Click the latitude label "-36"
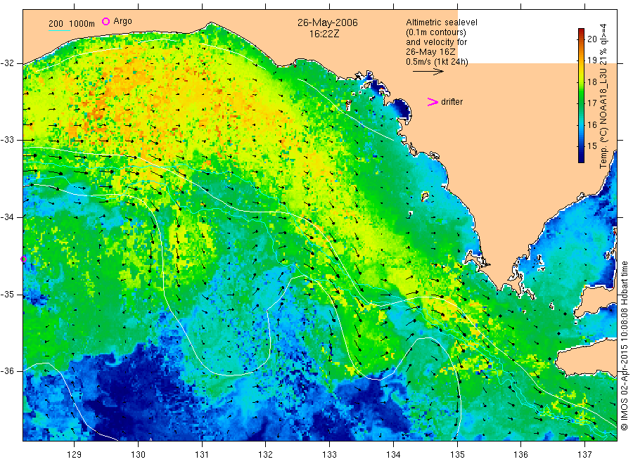The width and height of the screenshot is (633, 464). tap(7, 370)
